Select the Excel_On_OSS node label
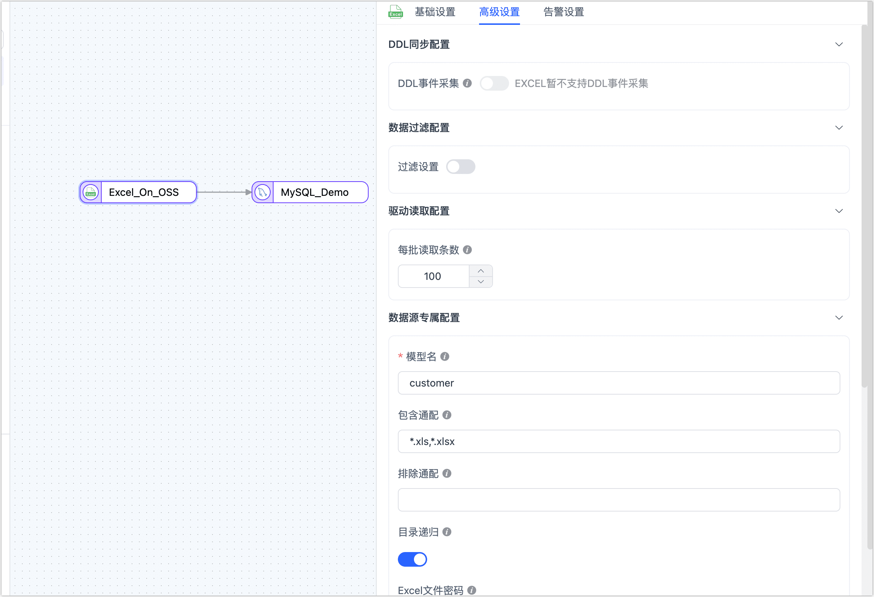 (x=144, y=192)
